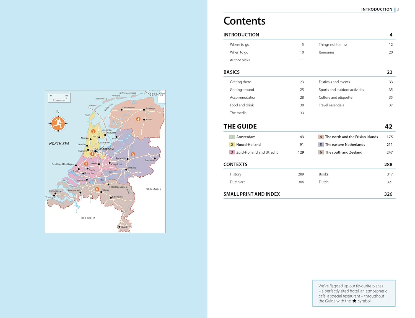
Task: Select orange region marker 1 near Amsterdam
Action: [92, 154]
